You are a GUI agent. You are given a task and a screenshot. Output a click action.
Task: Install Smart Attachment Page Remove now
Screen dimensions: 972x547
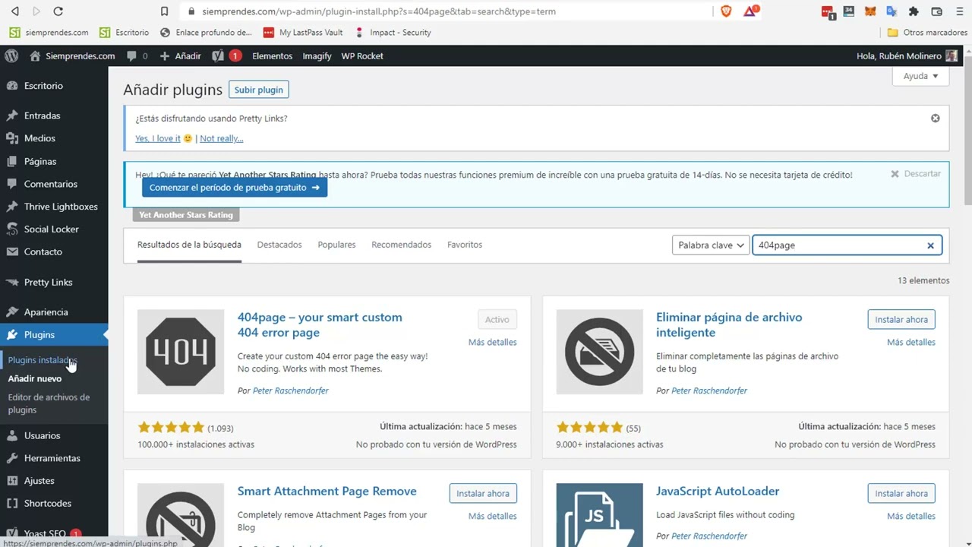[483, 494]
